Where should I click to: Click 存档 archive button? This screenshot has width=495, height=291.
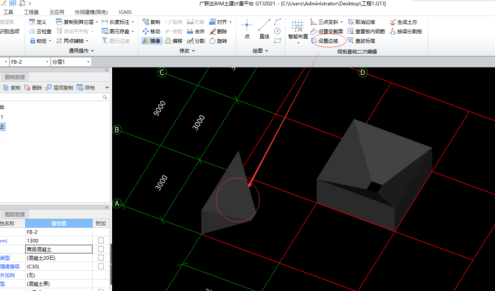tap(86, 88)
